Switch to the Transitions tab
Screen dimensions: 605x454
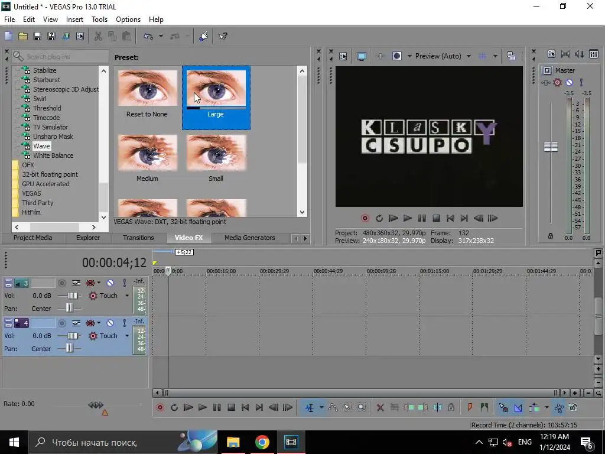click(x=138, y=238)
